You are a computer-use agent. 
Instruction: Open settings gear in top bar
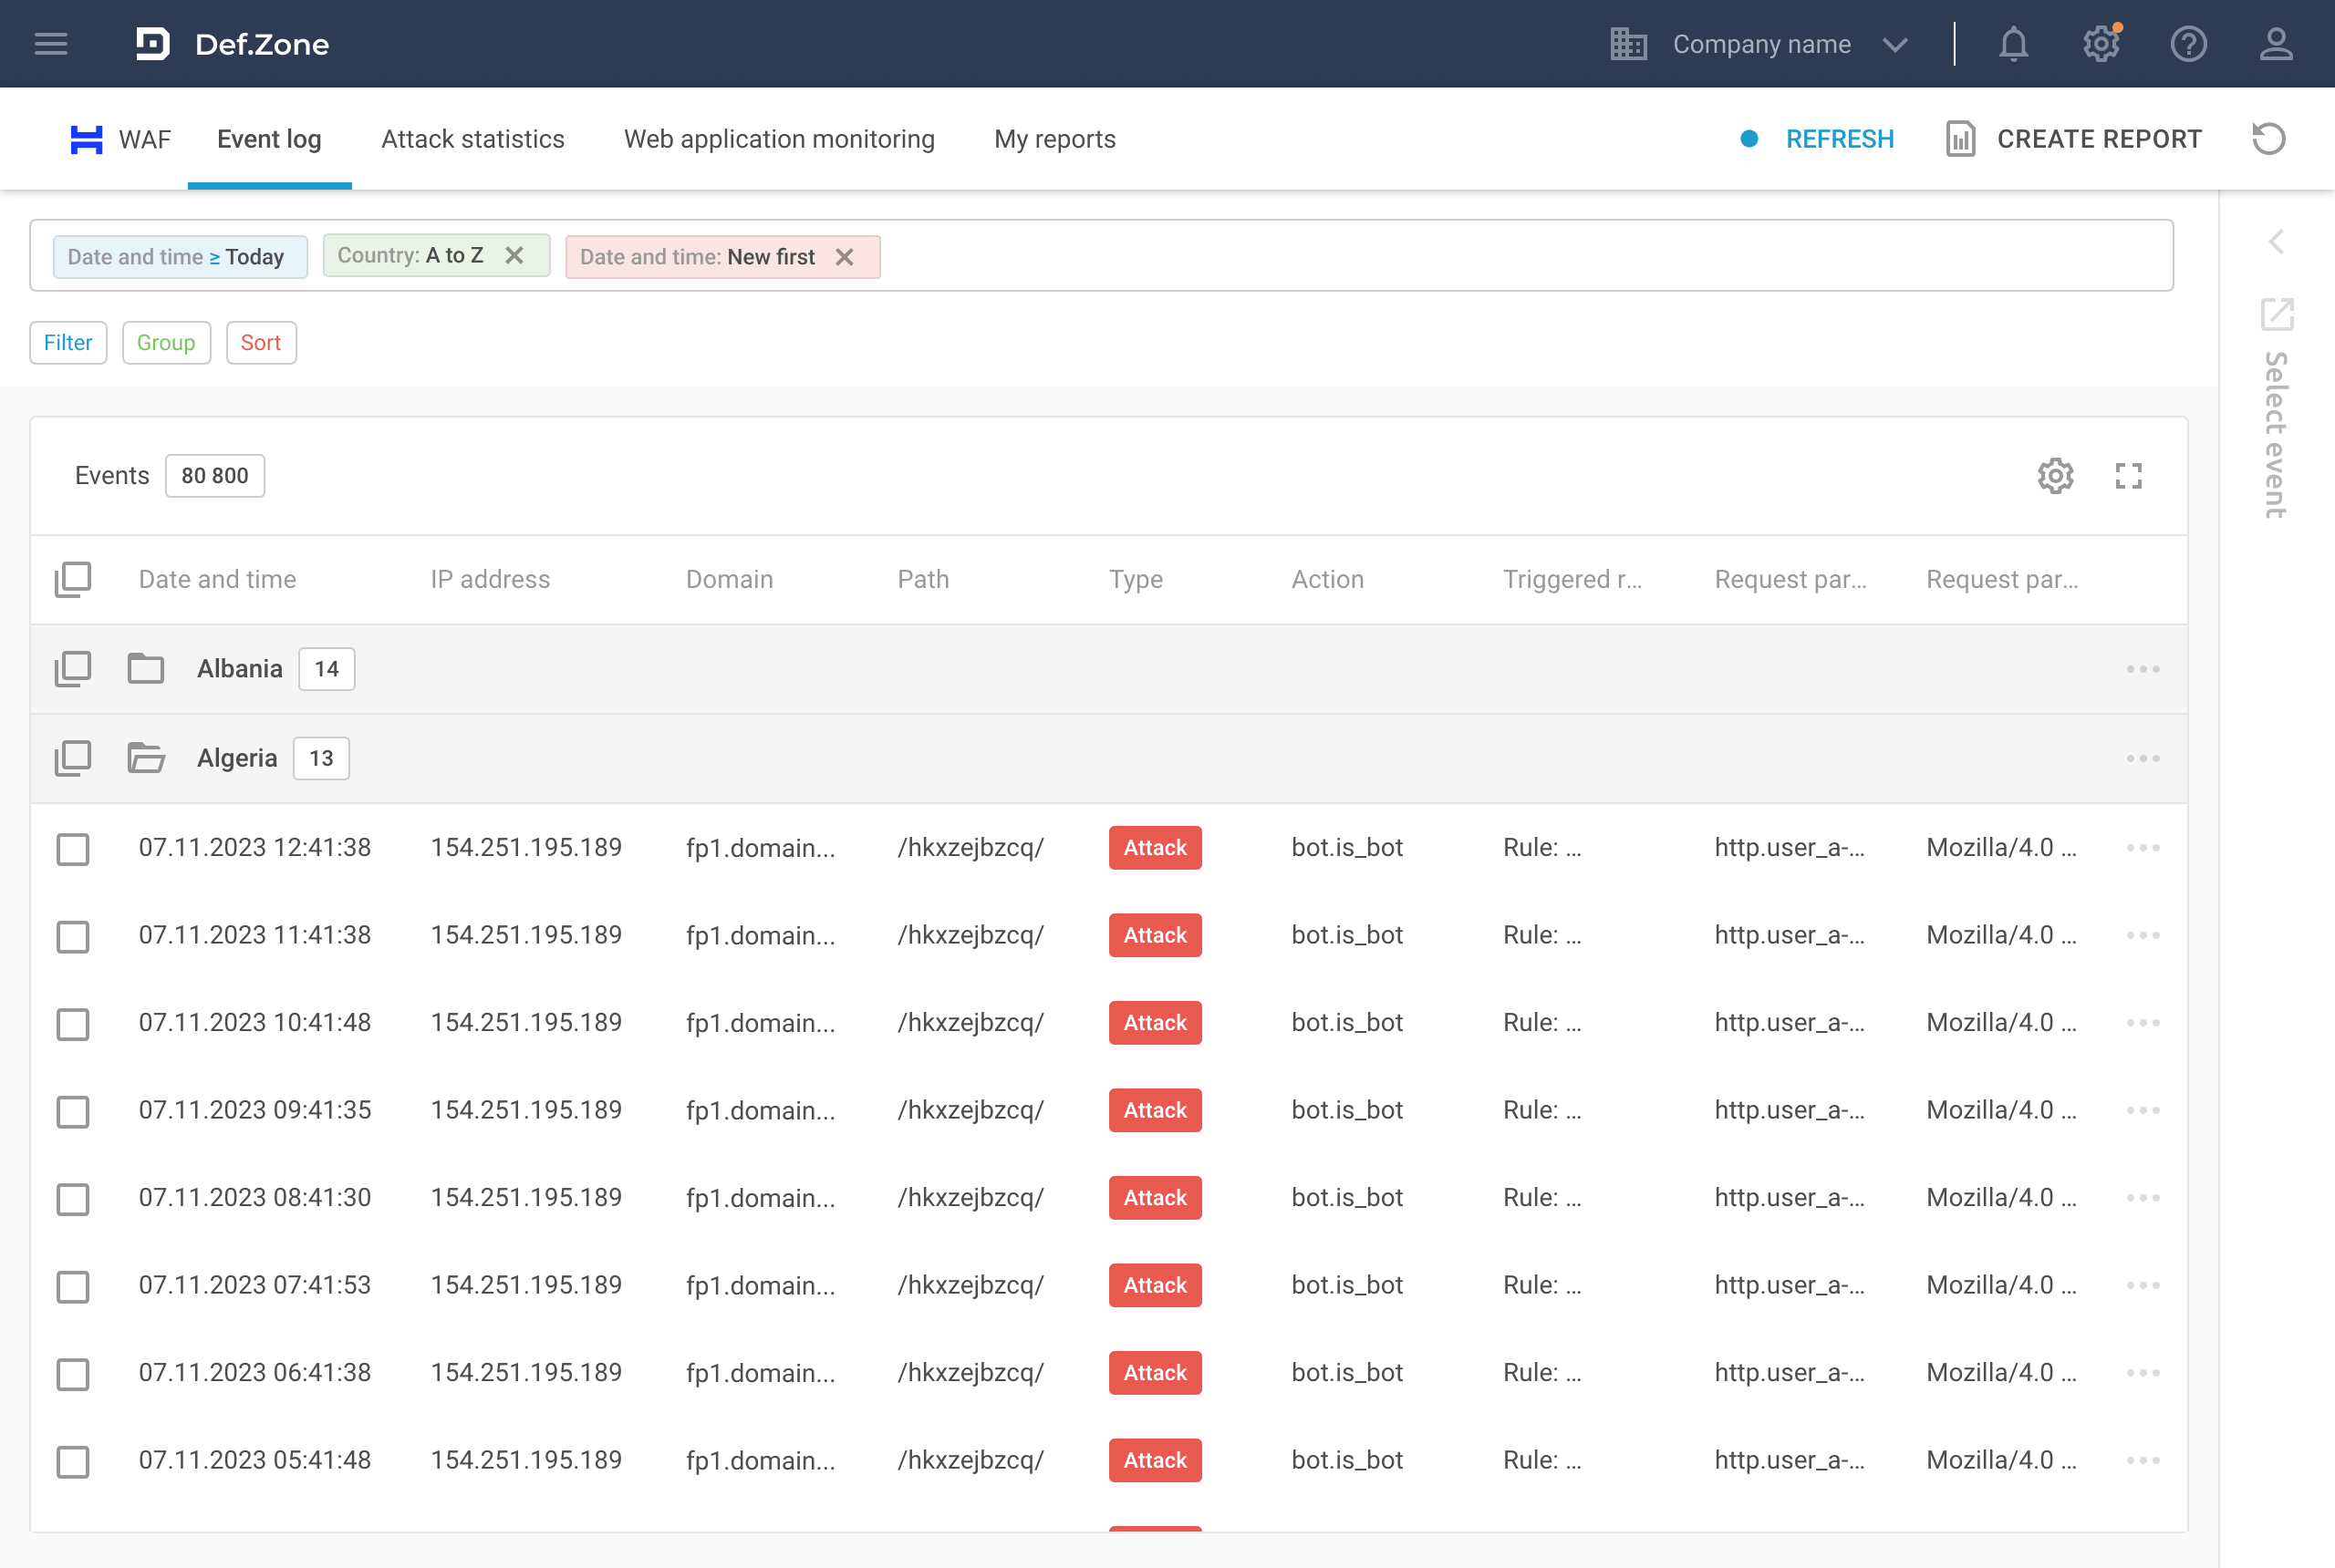(2100, 44)
